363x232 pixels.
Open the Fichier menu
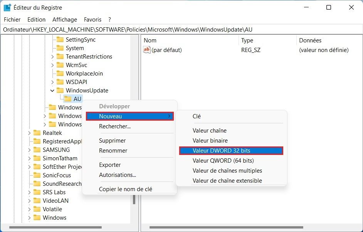pyautogui.click(x=12, y=19)
